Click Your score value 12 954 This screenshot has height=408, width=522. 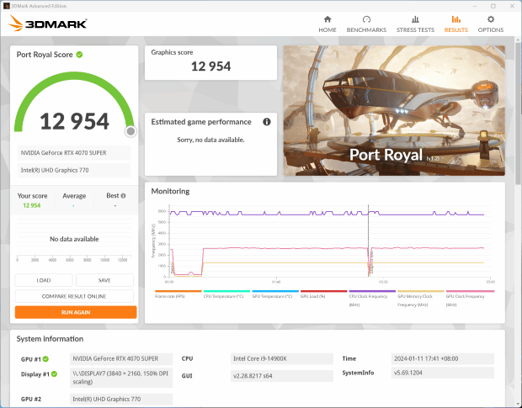pyautogui.click(x=32, y=205)
